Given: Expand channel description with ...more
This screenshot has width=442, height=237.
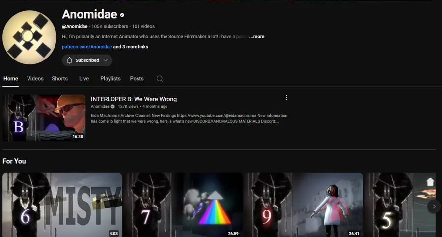Looking at the screenshot, I should (x=257, y=37).
